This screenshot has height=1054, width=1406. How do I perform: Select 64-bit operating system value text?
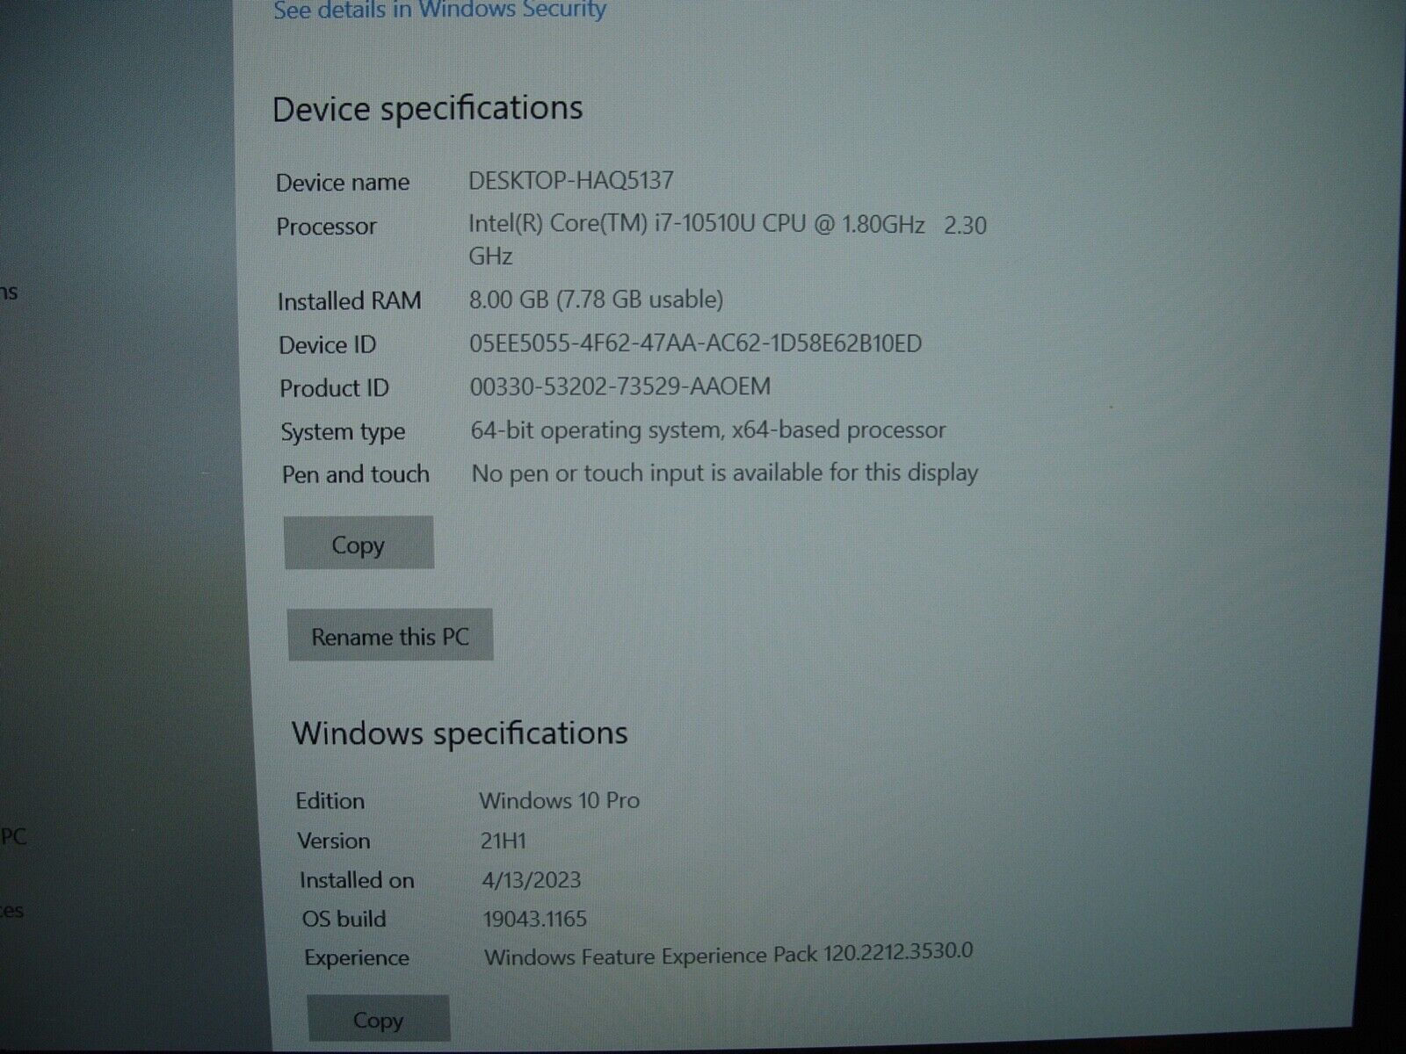click(708, 430)
